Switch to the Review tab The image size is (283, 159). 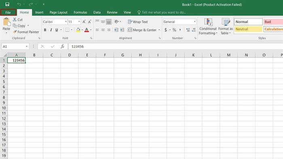tap(112, 13)
